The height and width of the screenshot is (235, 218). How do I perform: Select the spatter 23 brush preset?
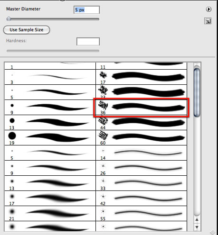coord(141,92)
